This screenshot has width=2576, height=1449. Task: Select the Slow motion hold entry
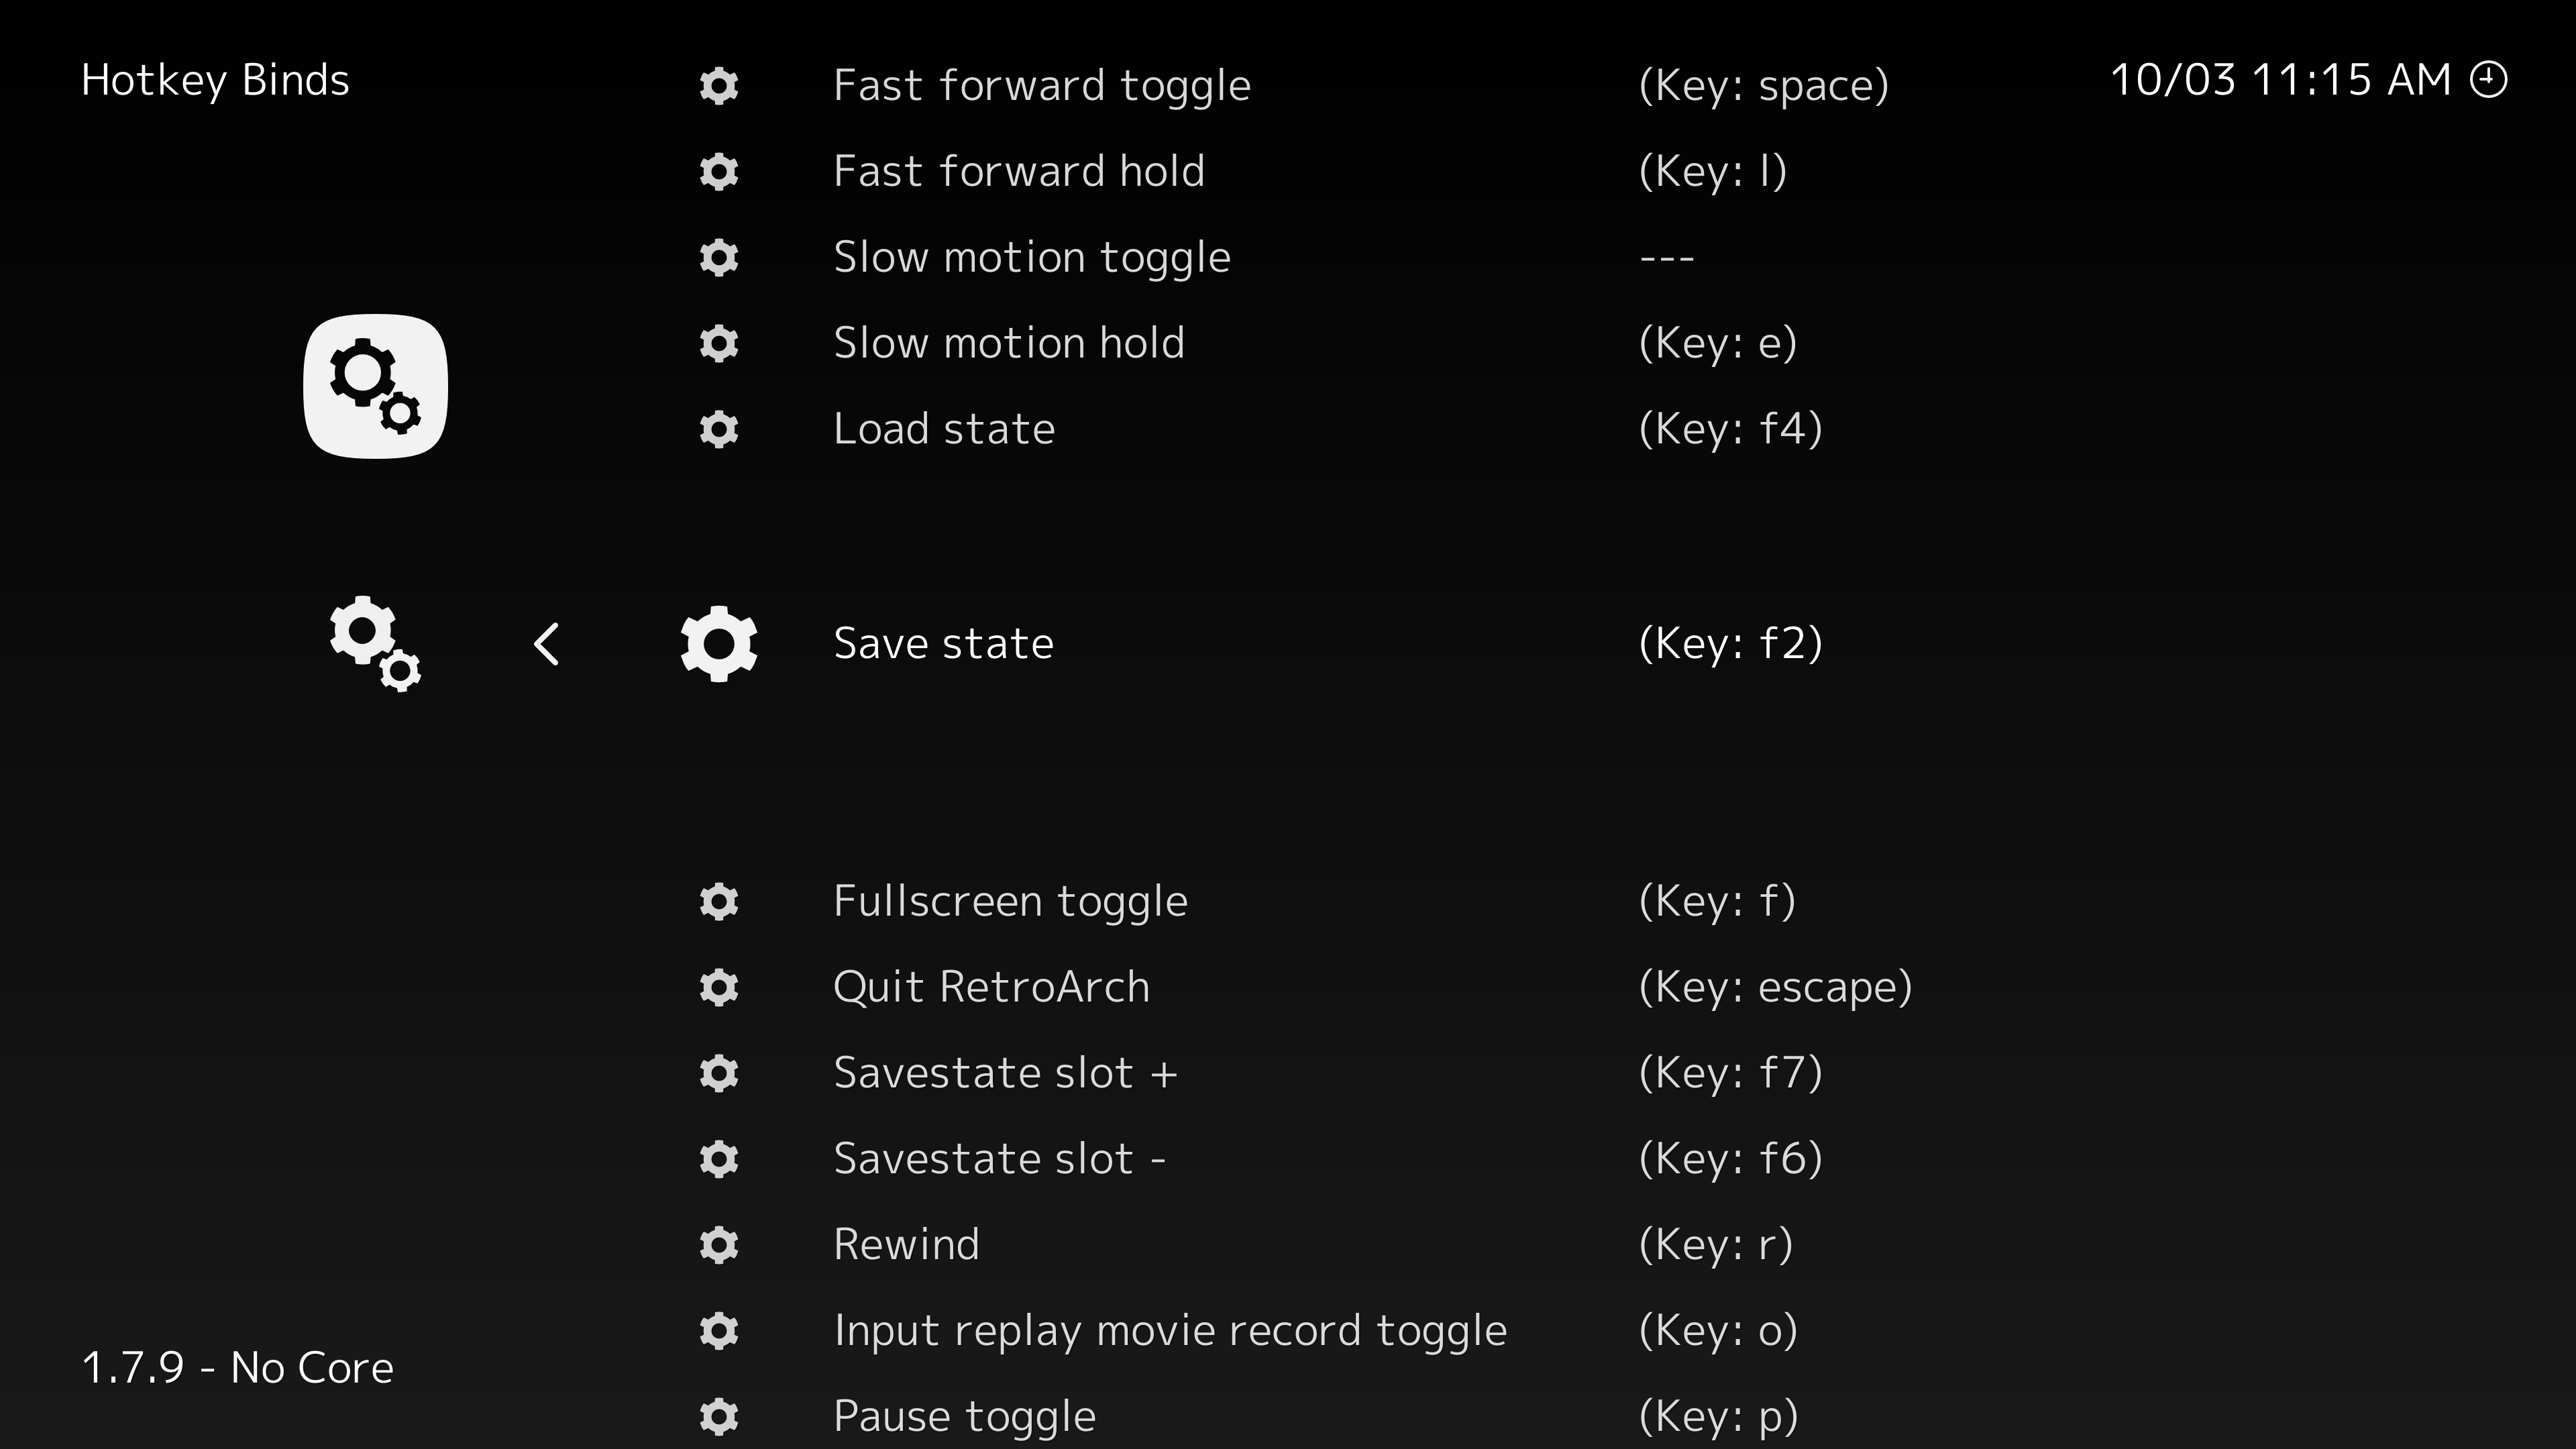[1009, 344]
